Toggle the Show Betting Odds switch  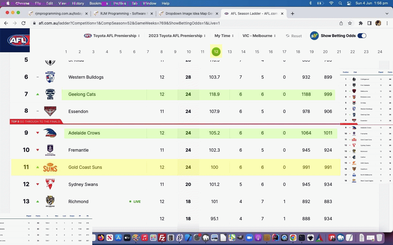[x=362, y=36]
